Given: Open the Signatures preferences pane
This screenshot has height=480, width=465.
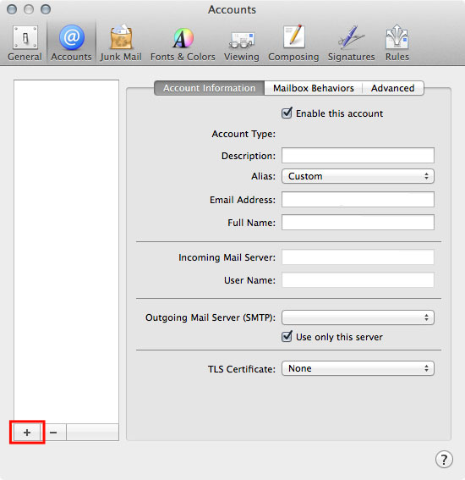Looking at the screenshot, I should [351, 43].
